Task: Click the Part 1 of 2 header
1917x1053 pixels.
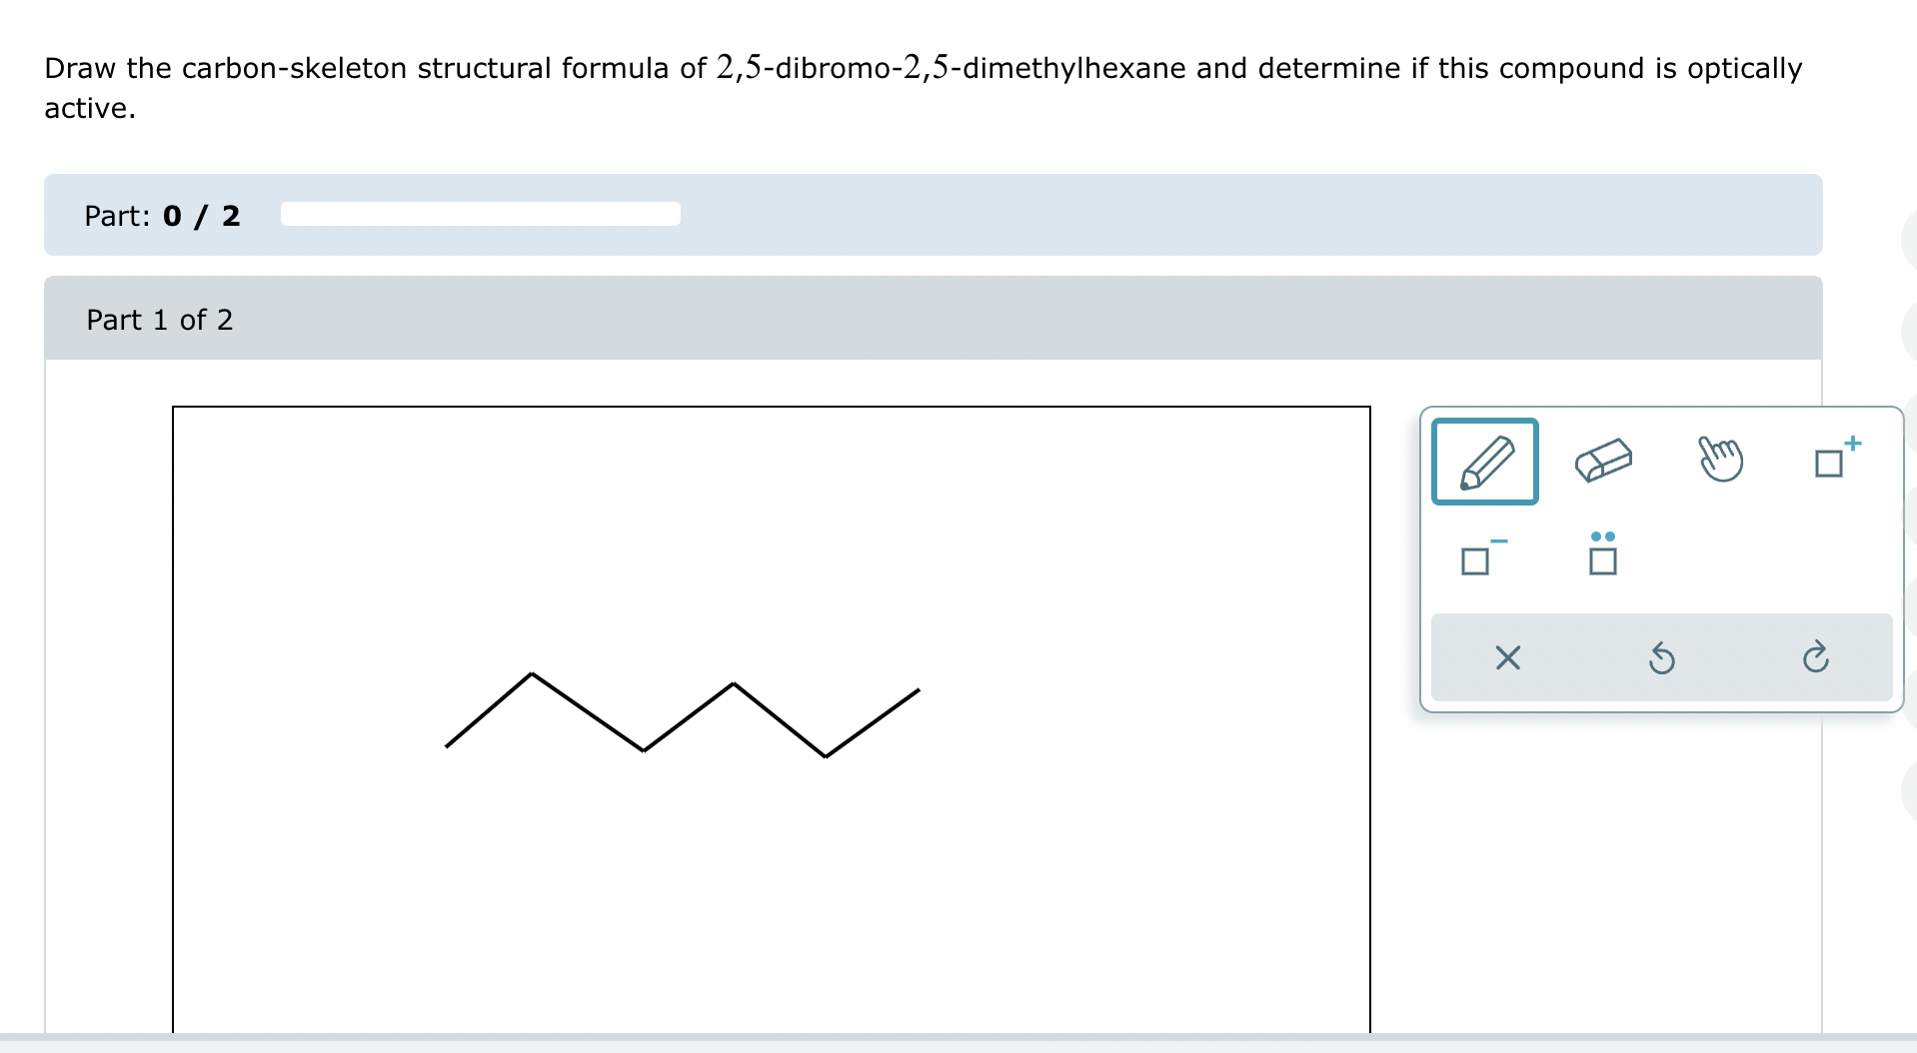Action: coord(159,320)
